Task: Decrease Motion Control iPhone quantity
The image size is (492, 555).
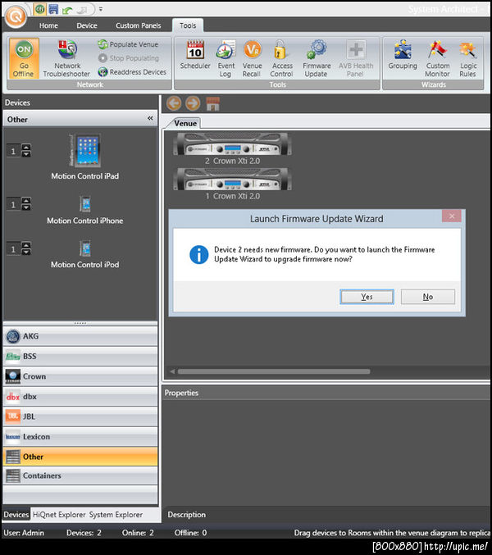Action: [26, 207]
